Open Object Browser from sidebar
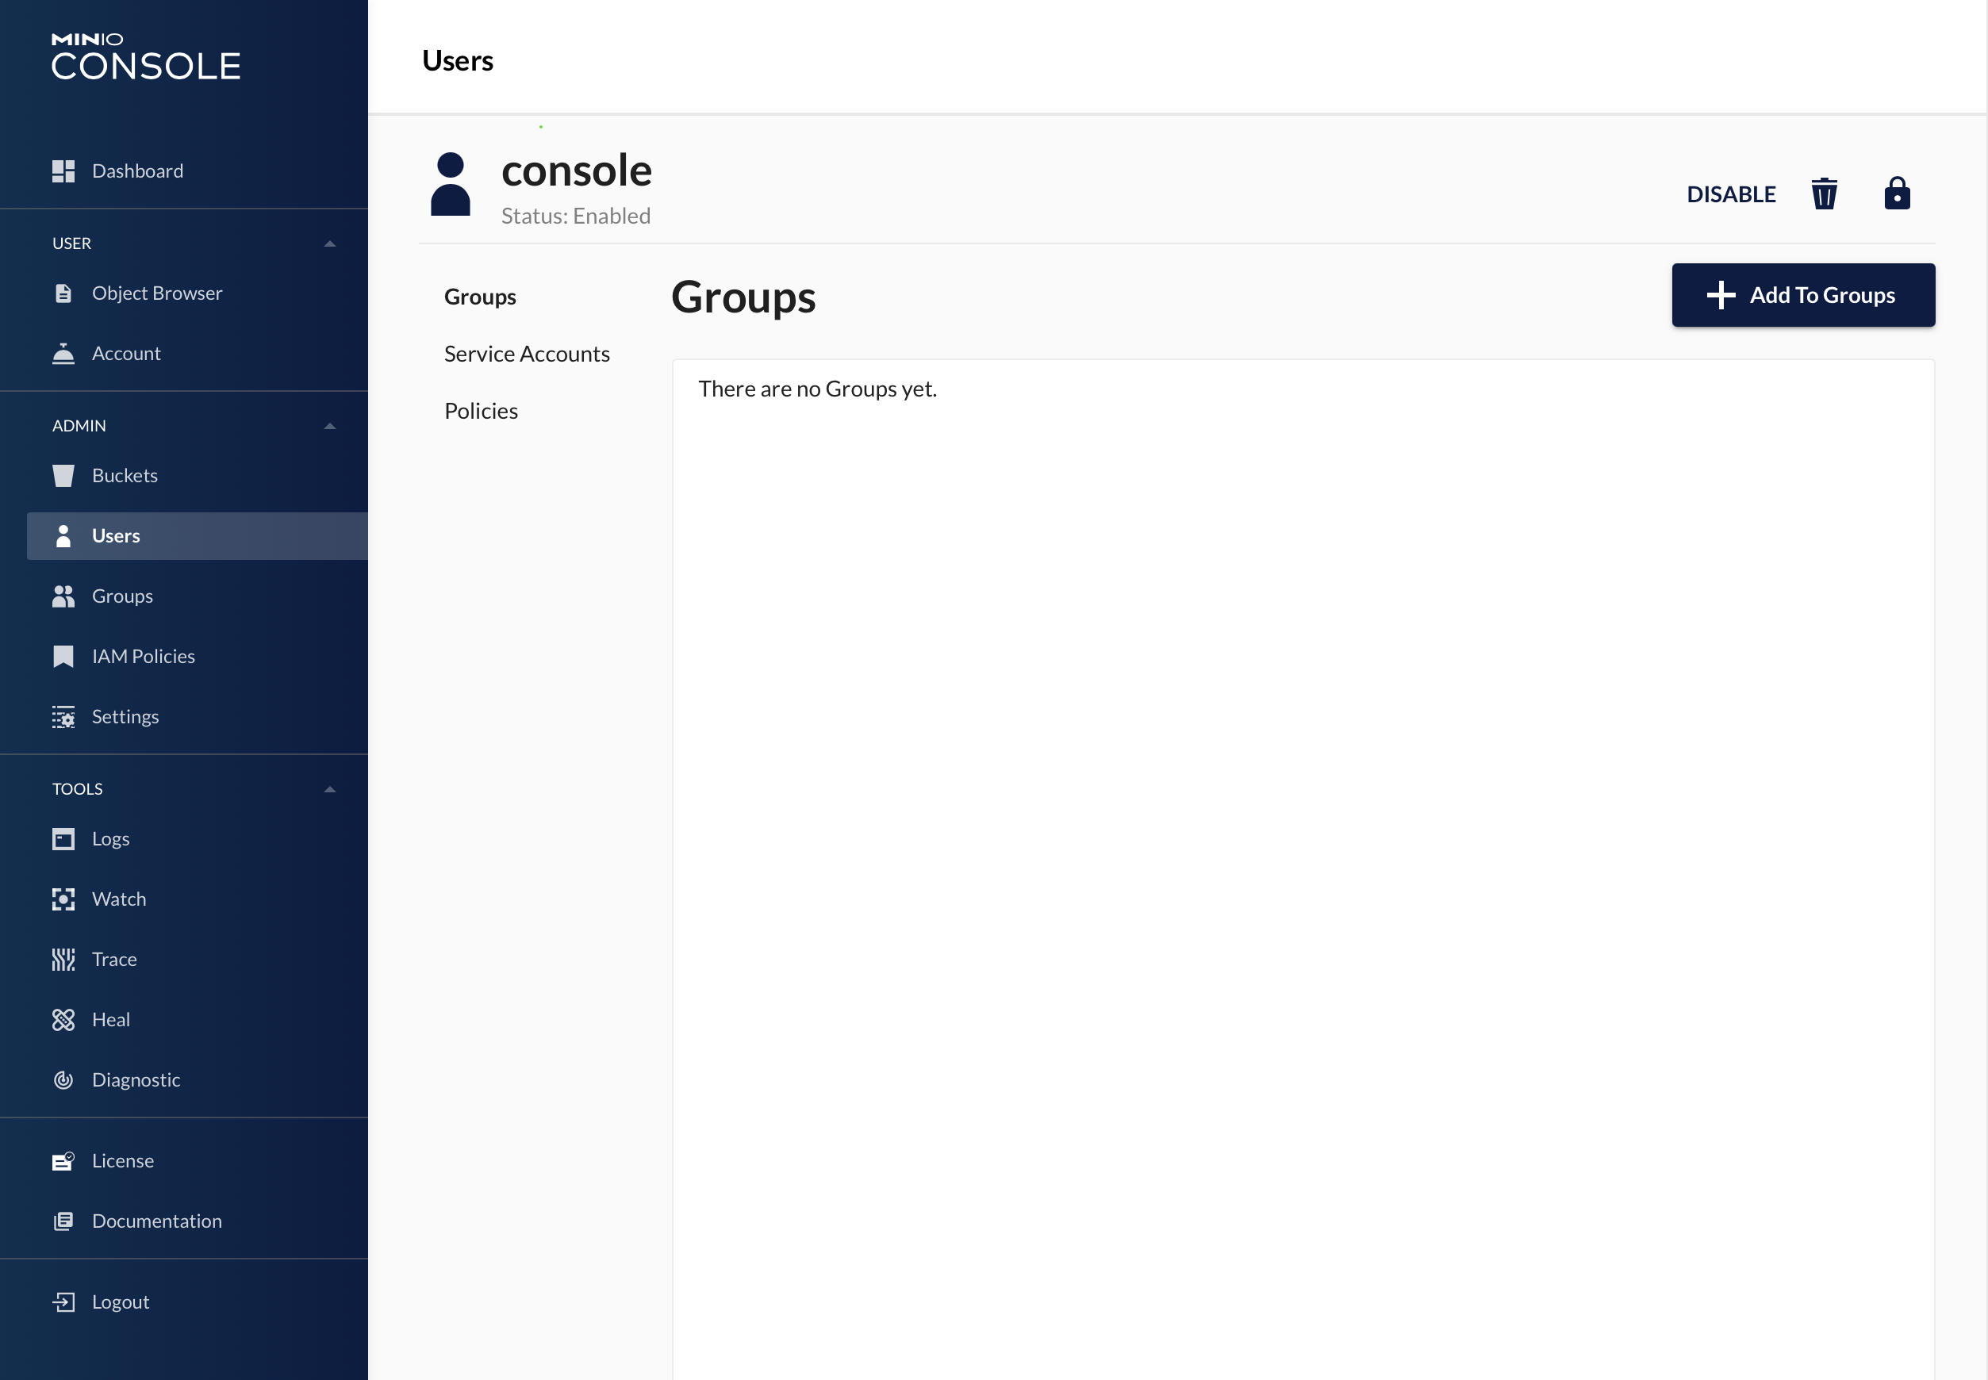This screenshot has width=1988, height=1380. click(156, 293)
